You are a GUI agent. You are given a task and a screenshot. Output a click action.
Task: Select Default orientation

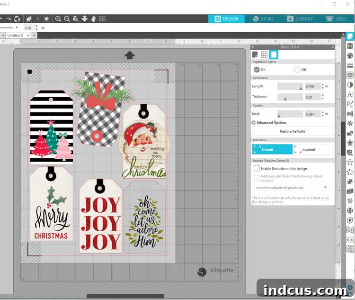tap(272, 149)
